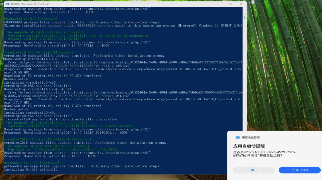The width and height of the screenshot is (322, 180).
Task: Click 'KB3033929 v1.0.5 [Approved]' line
Action: pyautogui.click(x=31, y=19)
